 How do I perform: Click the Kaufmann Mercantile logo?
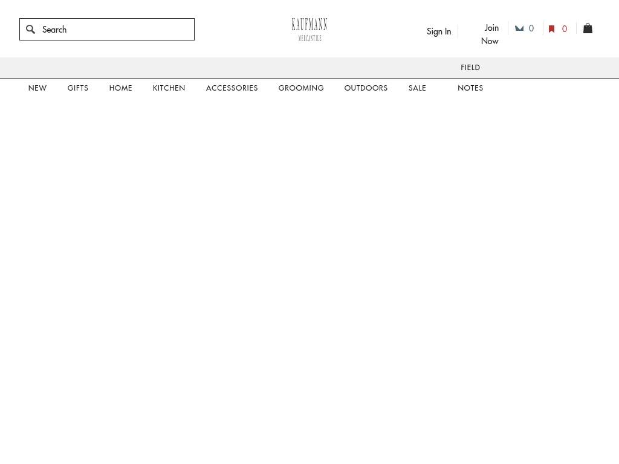click(x=309, y=30)
